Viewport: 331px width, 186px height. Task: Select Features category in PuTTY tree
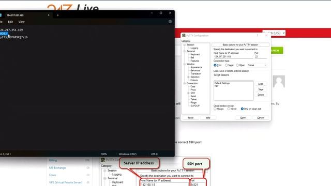tap(194, 61)
